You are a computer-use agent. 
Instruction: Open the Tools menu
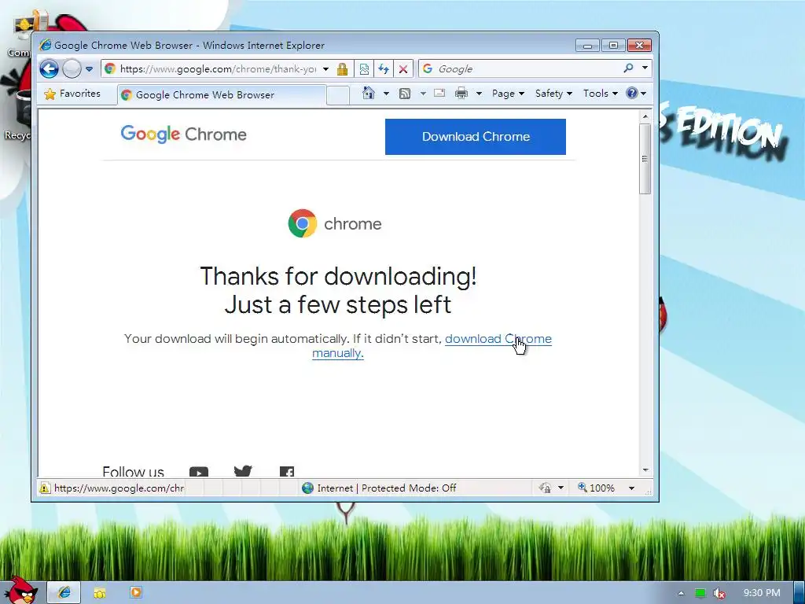tap(600, 94)
